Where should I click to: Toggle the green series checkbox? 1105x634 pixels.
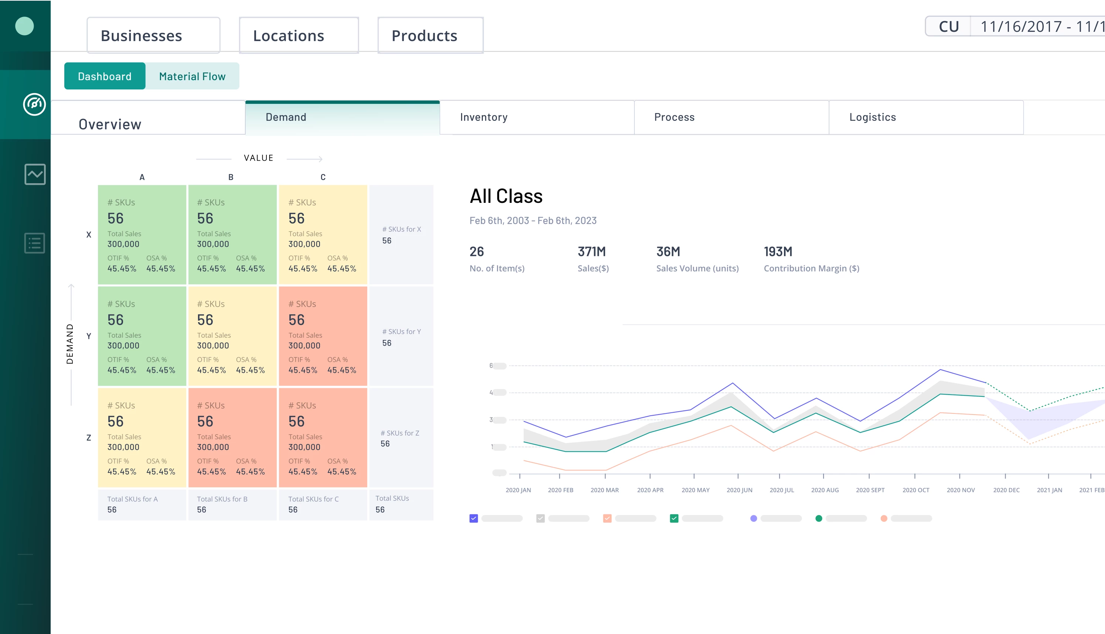pos(674,518)
